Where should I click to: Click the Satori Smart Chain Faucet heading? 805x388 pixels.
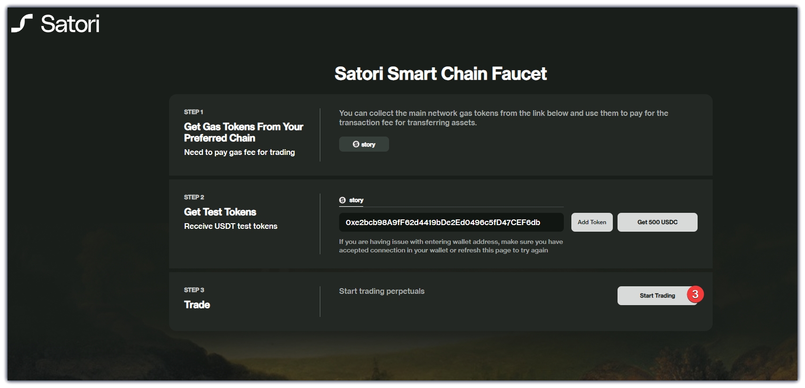[x=440, y=73]
